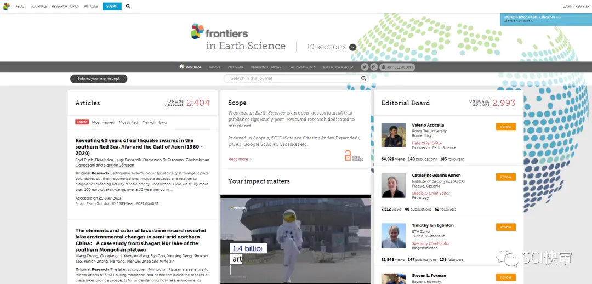The image size is (592, 284).
Task: Click Steven L. Forman's name link
Action: 429,276
